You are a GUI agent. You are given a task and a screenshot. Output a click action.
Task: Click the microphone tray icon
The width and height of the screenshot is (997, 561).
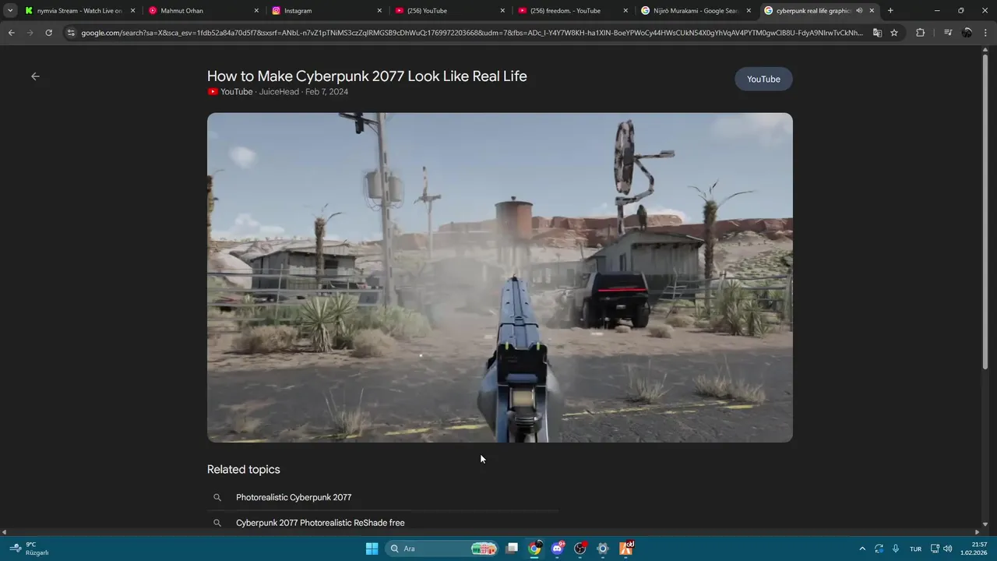pos(896,549)
